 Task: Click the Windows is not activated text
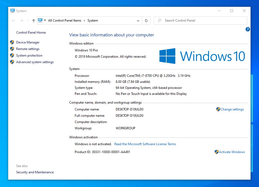[93, 144]
